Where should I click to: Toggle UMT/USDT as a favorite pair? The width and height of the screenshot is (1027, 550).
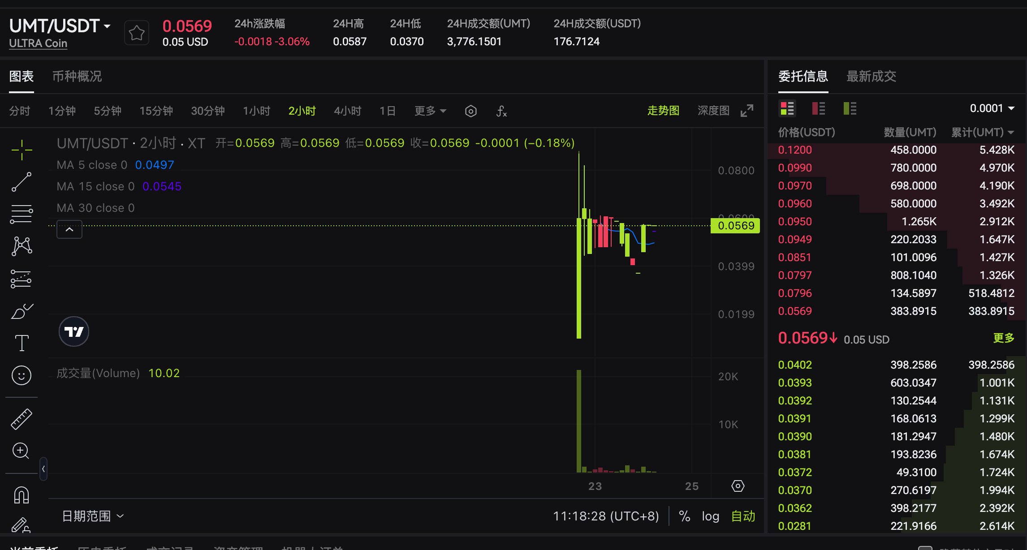pyautogui.click(x=136, y=32)
